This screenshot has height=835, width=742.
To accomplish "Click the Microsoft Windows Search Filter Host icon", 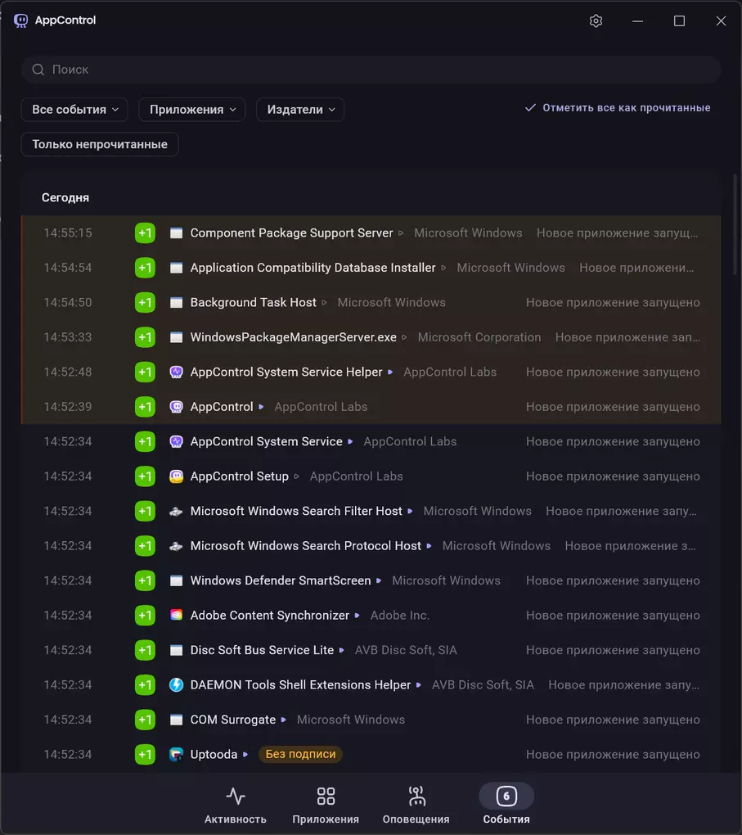I will 176,512.
